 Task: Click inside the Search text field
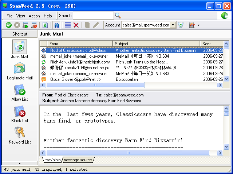[x=93, y=16]
